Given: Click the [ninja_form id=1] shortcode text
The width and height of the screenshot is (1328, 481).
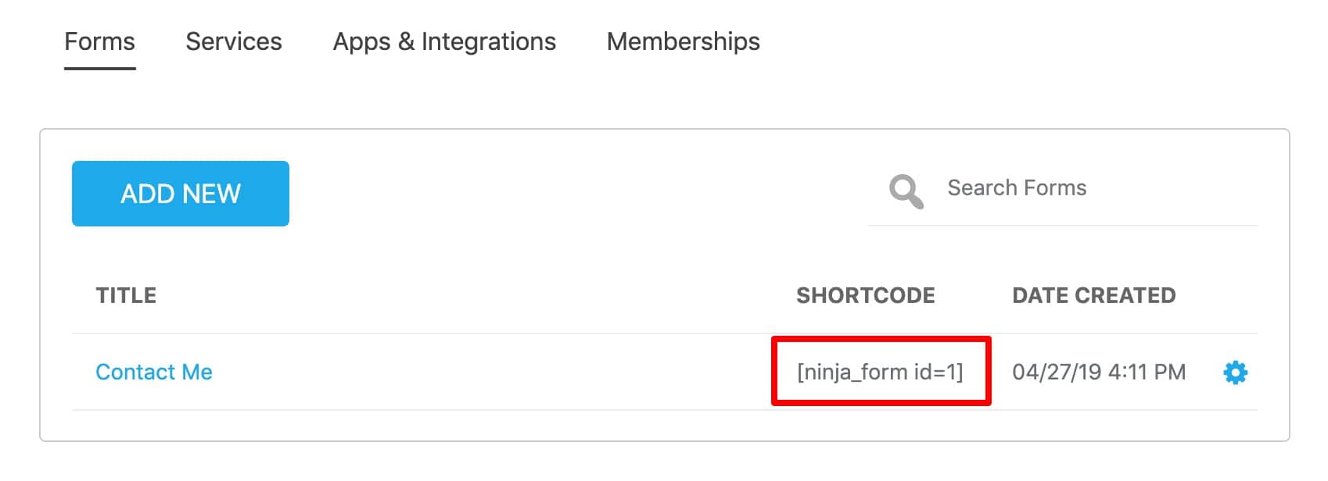Looking at the screenshot, I should 880,372.
